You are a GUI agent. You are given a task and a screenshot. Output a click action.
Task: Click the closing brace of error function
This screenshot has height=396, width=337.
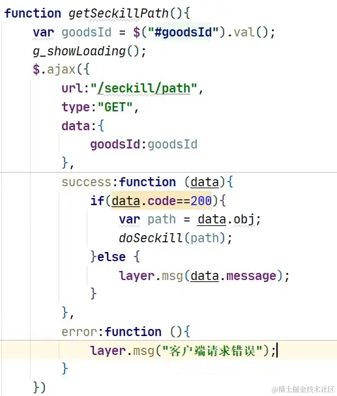pyautogui.click(x=65, y=369)
